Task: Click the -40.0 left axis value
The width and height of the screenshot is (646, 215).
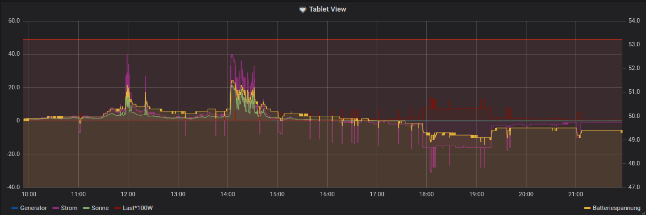Action: 13,187
